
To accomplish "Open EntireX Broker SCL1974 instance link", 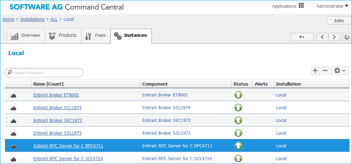I will pyautogui.click(x=57, y=108).
